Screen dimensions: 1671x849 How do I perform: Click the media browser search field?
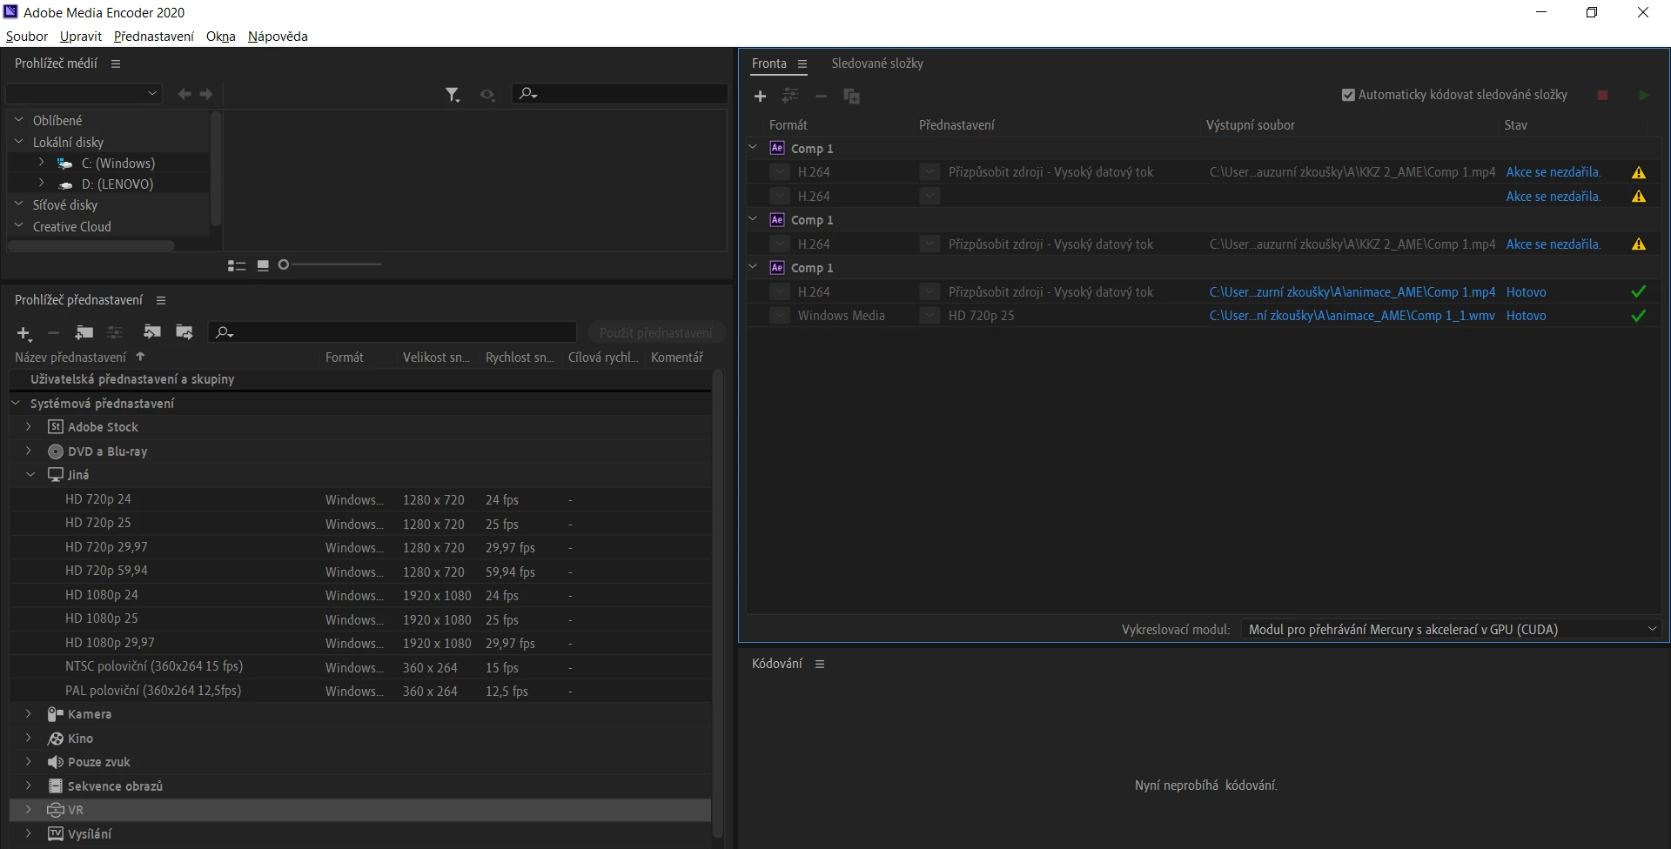[x=620, y=93]
